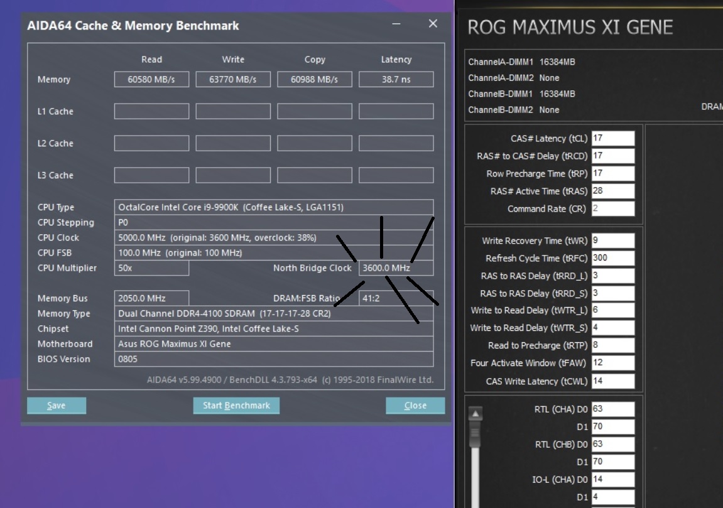
Task: Select the CAS# Latency (tCL) field
Action: pos(613,138)
